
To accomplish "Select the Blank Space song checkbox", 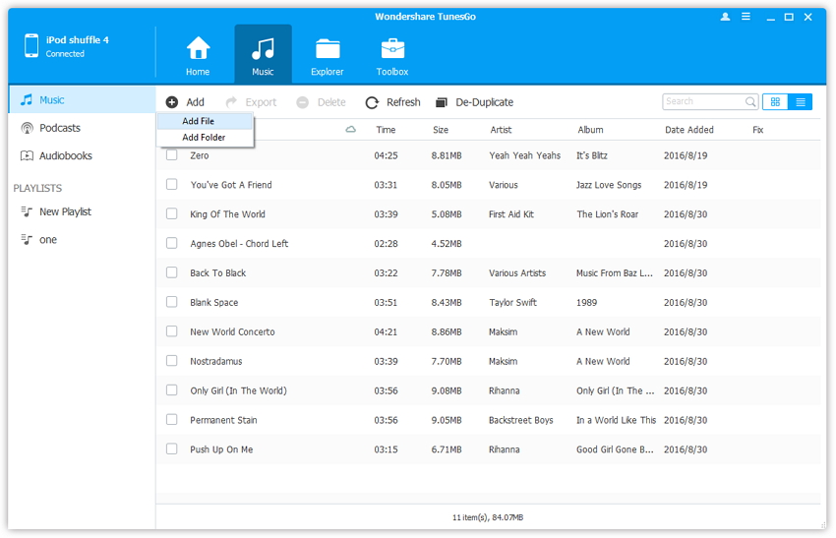I will click(x=172, y=302).
